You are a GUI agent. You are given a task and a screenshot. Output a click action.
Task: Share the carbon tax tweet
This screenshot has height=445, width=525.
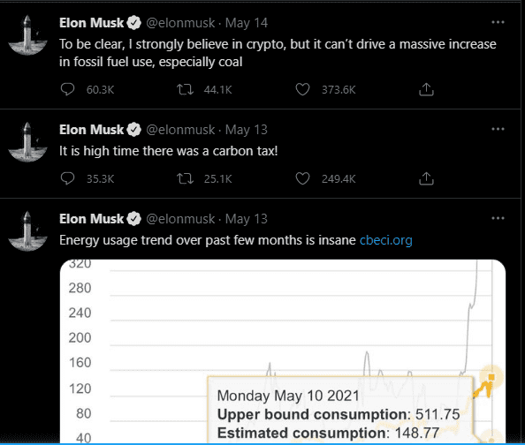tap(426, 178)
